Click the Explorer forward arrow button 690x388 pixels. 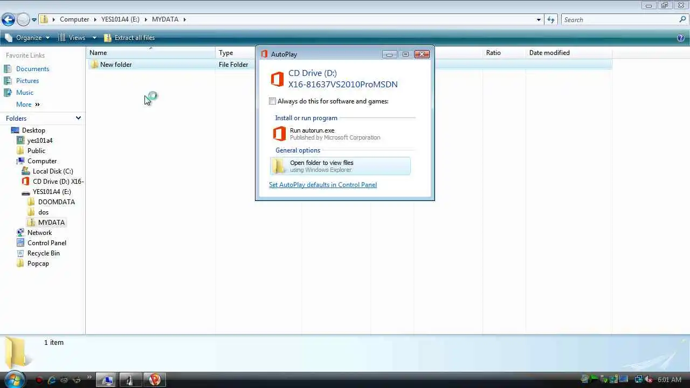click(x=23, y=20)
